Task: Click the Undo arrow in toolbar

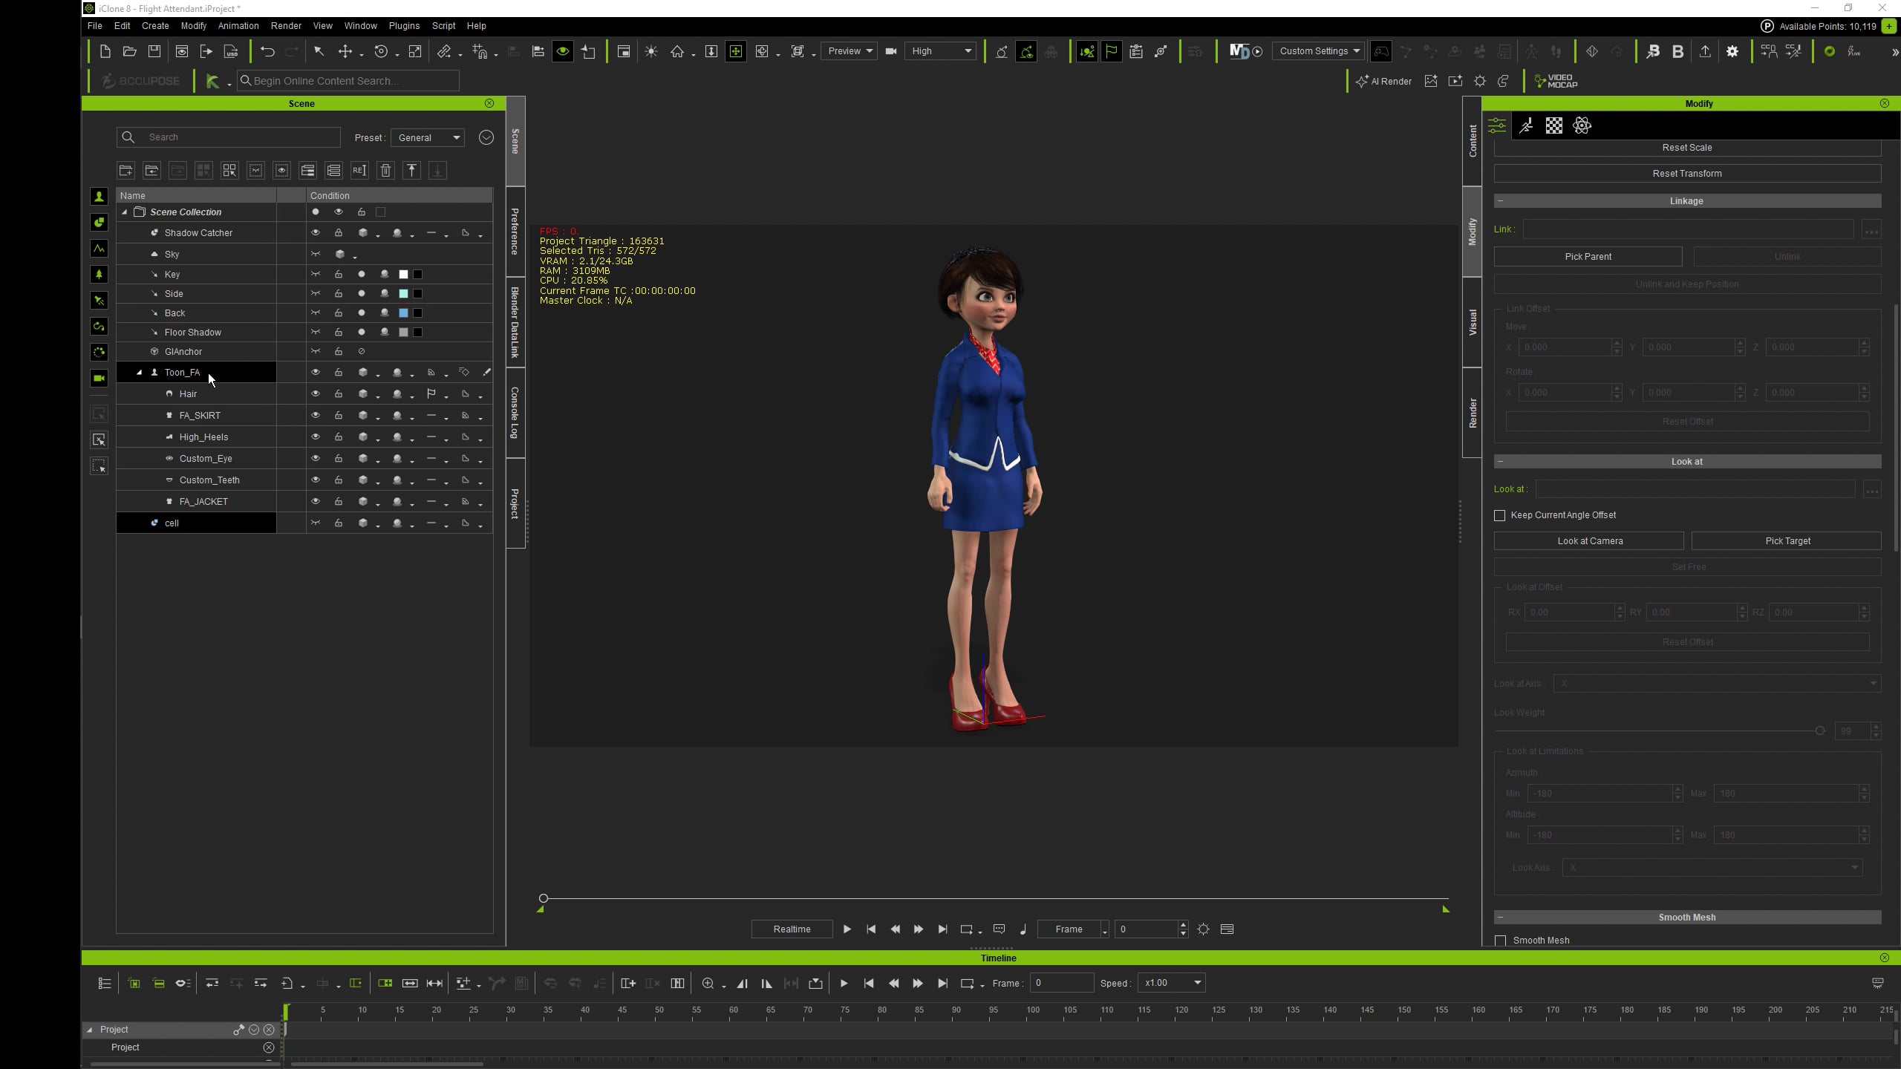Action: click(267, 51)
